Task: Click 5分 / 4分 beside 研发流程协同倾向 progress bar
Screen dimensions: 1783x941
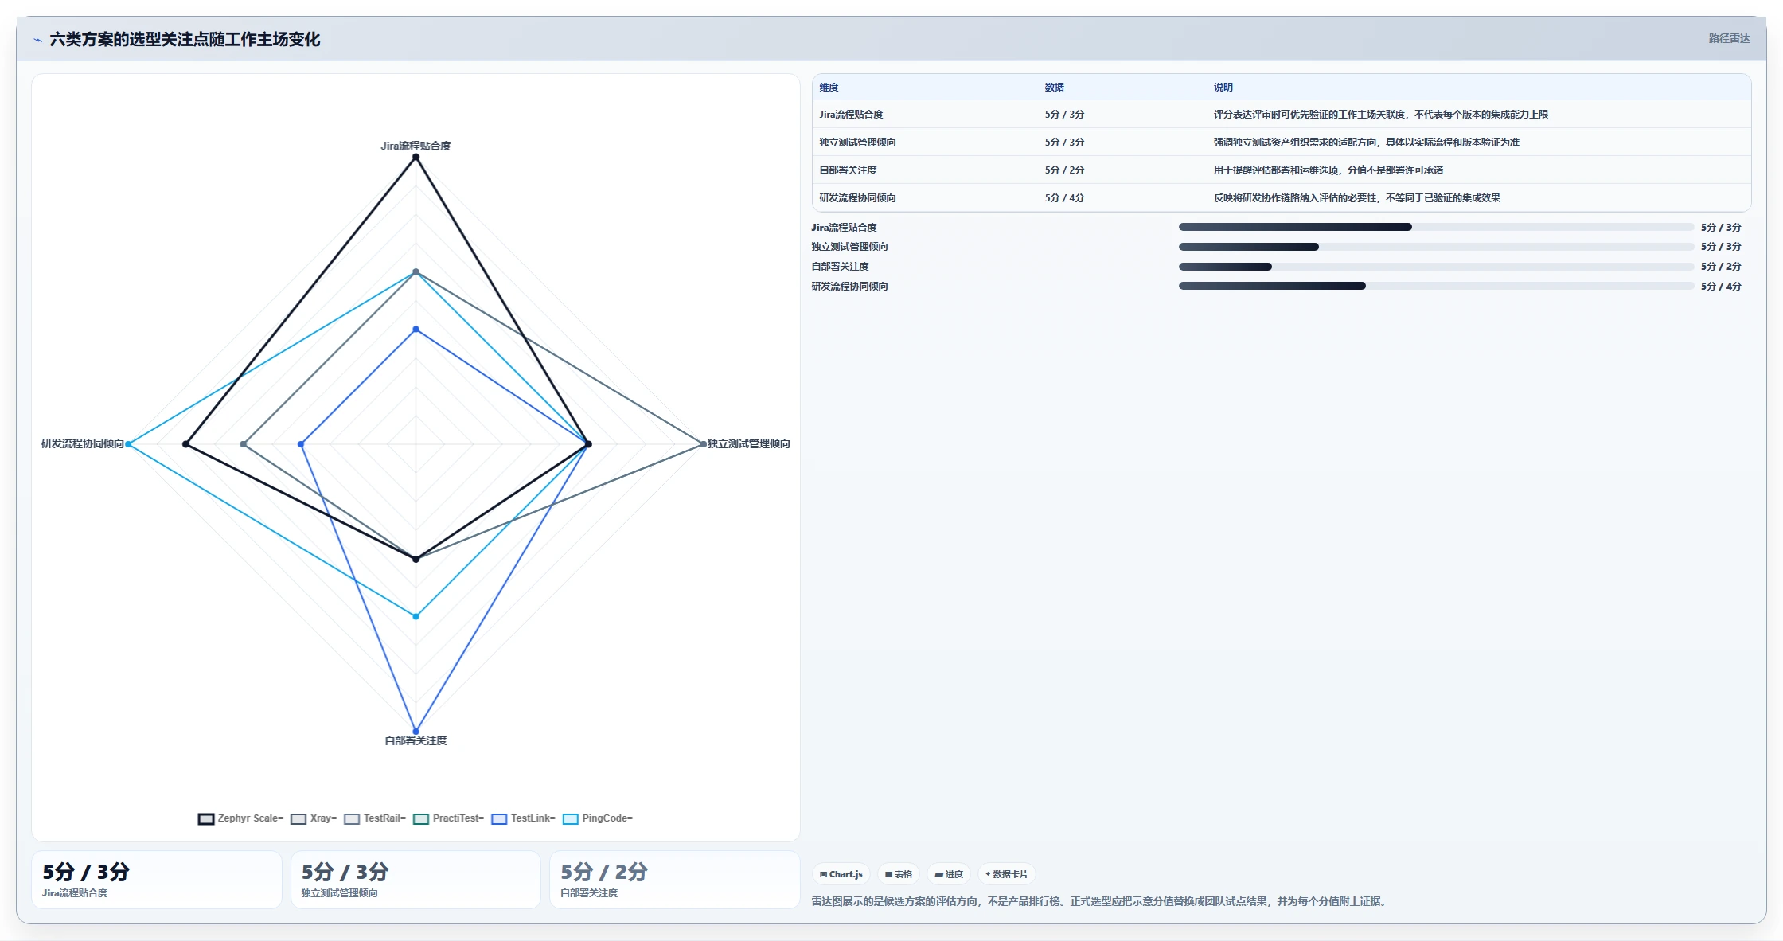Action: [x=1721, y=286]
